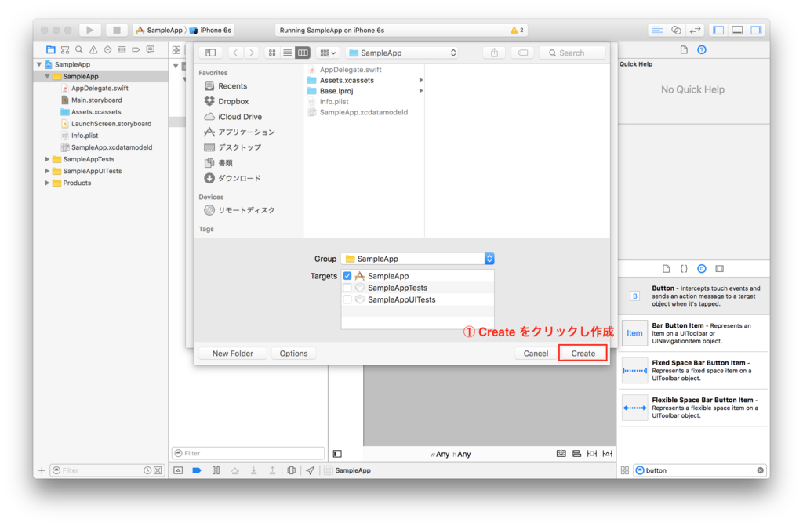Switch save dialog to list view
The width and height of the screenshot is (803, 526).
coord(287,53)
